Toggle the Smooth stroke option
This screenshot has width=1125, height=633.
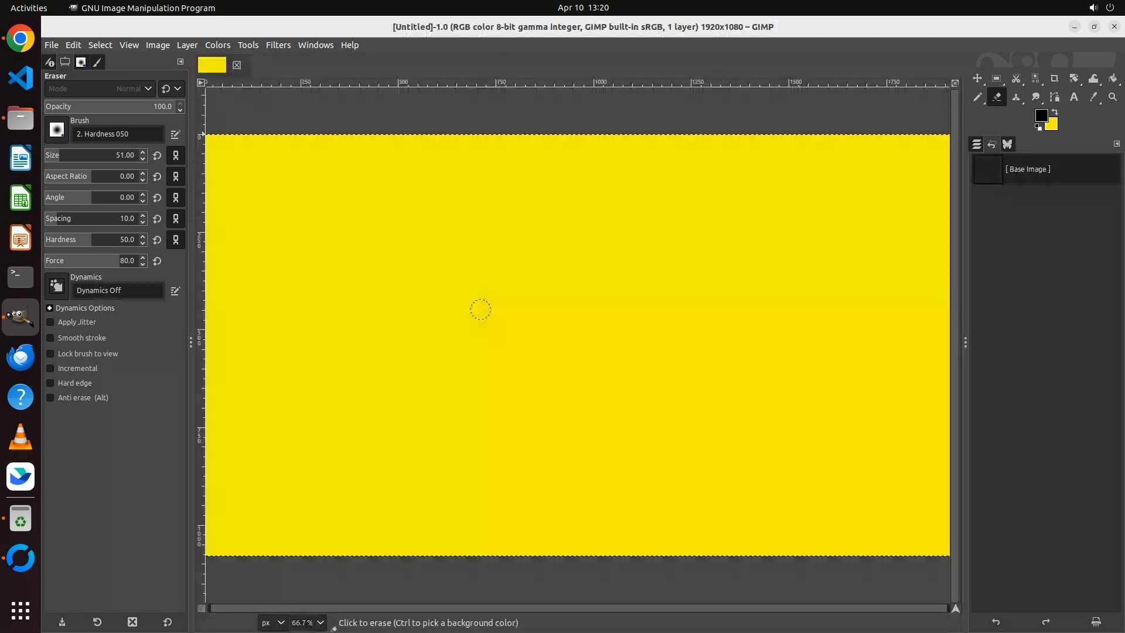[50, 338]
